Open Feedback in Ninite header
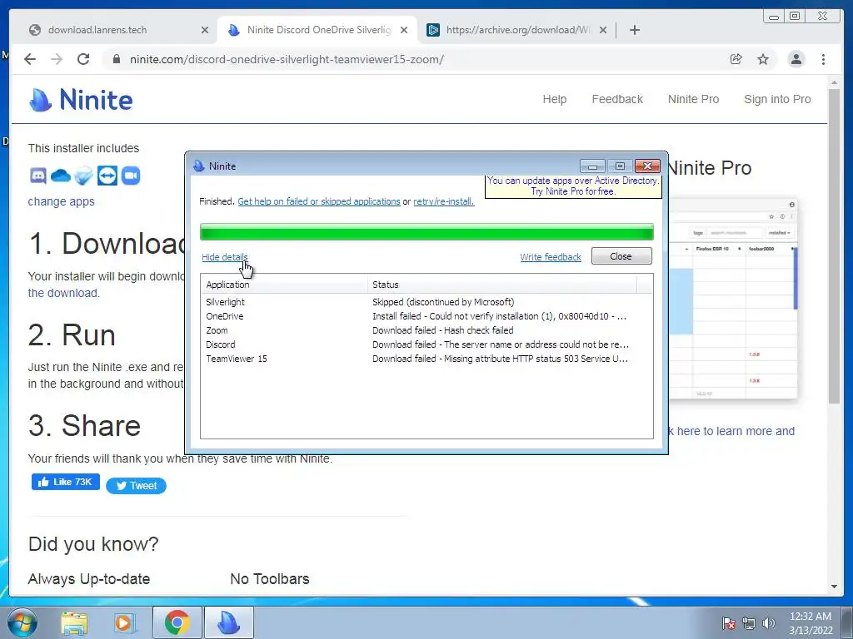Viewport: 853px width, 639px height. pos(617,100)
